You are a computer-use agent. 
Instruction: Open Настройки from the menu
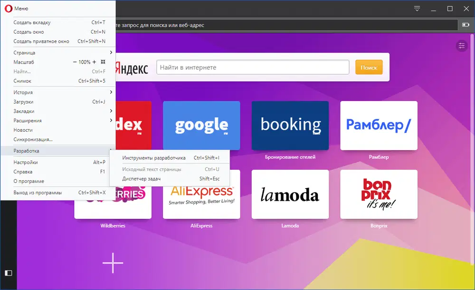(x=58, y=162)
